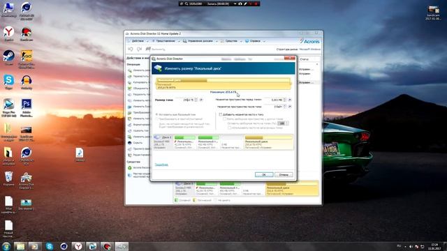Open the Представление menu

[166, 41]
